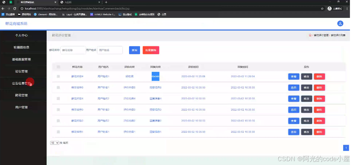The image size is (351, 165).
Task: Check the box for the 好的很 review row
Action: coord(59,77)
